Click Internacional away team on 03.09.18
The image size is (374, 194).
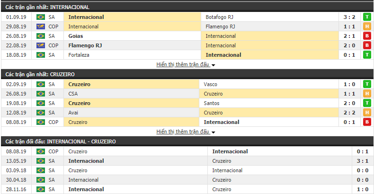coord(227,171)
